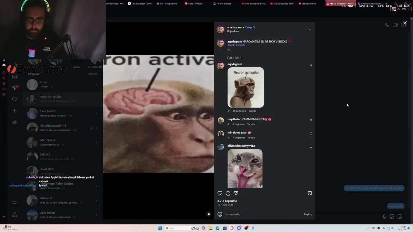This screenshot has width=413, height=232.
Task: Like the Neuron activation comment by aqadzgram
Action: [x=311, y=65]
